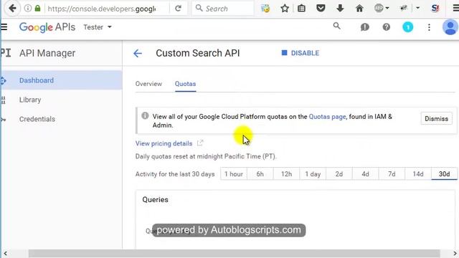Open notifications badge showing 1
Screen dimensions: 459x258
[407, 27]
